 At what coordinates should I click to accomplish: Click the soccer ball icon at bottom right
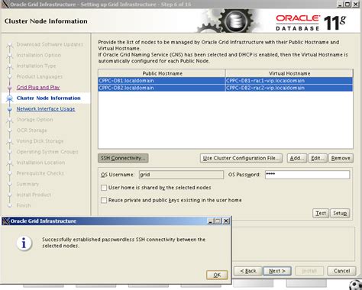[355, 285]
